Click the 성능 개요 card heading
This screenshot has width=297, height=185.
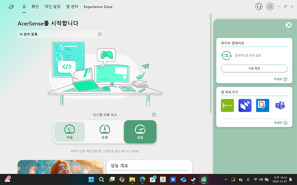pyautogui.click(x=119, y=165)
